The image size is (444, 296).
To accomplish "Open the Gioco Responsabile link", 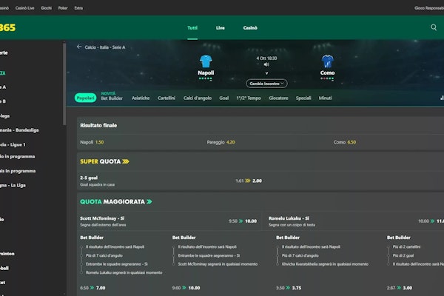I will click(x=429, y=8).
